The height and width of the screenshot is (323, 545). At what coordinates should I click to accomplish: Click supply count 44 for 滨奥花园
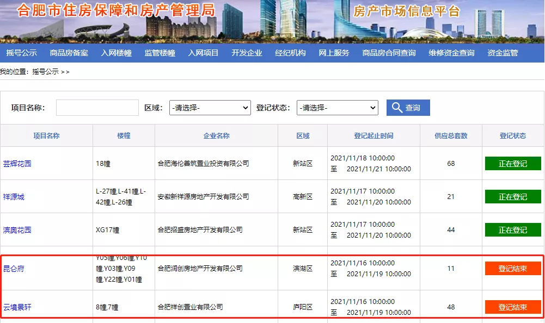click(451, 229)
